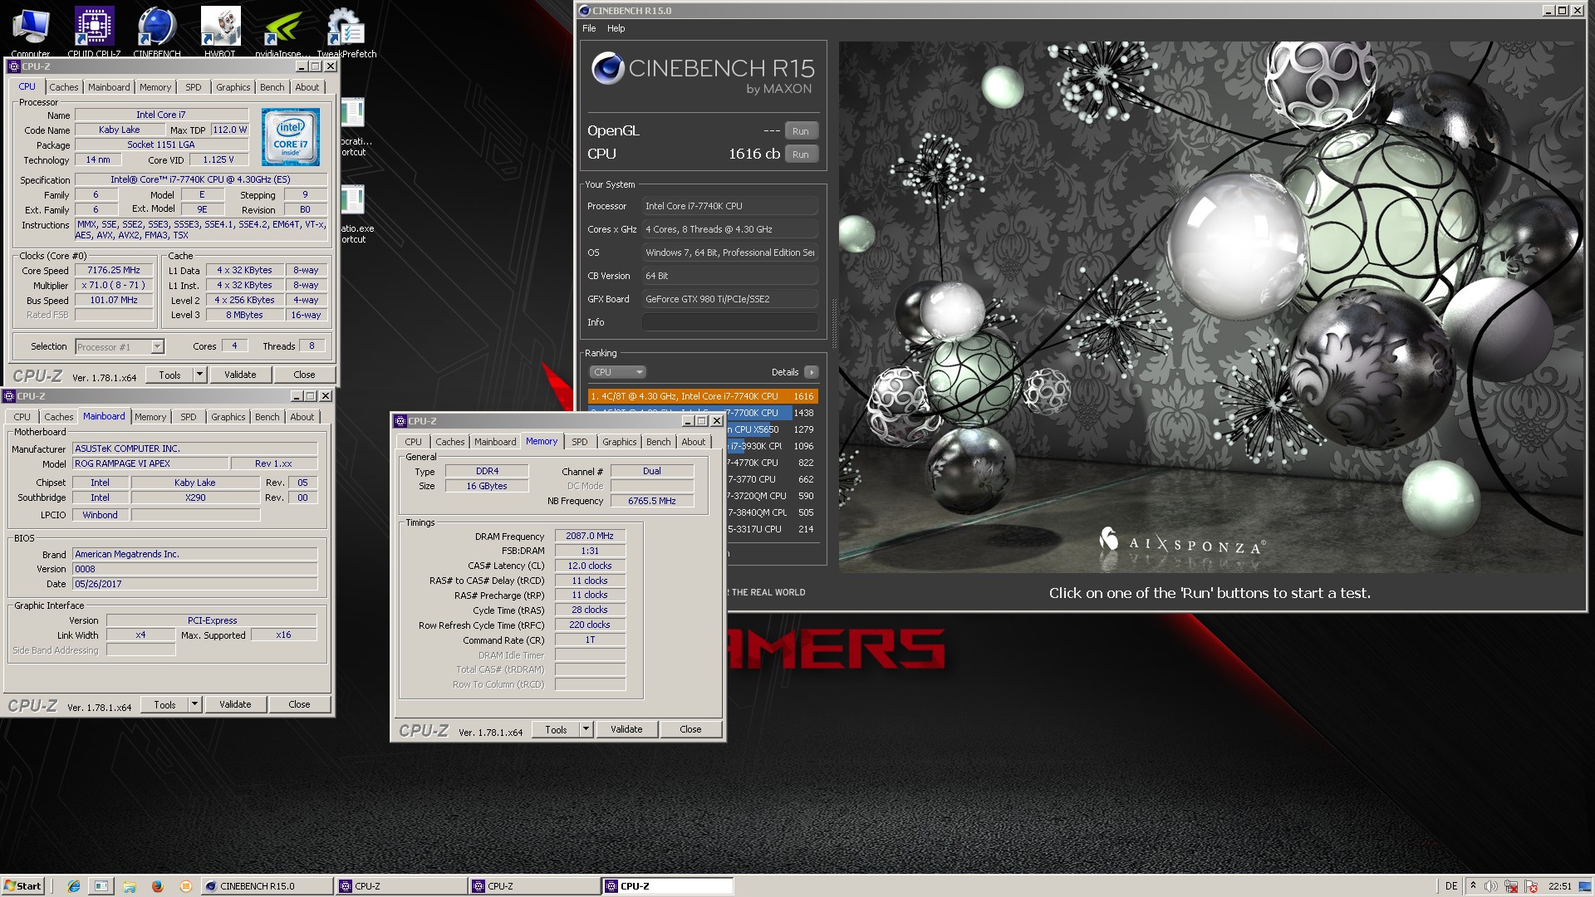Select the i7-7740K ranking entry scoring 1616
This screenshot has width=1595, height=897.
tap(703, 396)
